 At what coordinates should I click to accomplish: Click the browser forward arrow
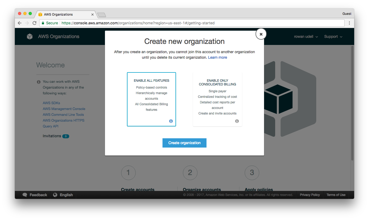click(27, 23)
